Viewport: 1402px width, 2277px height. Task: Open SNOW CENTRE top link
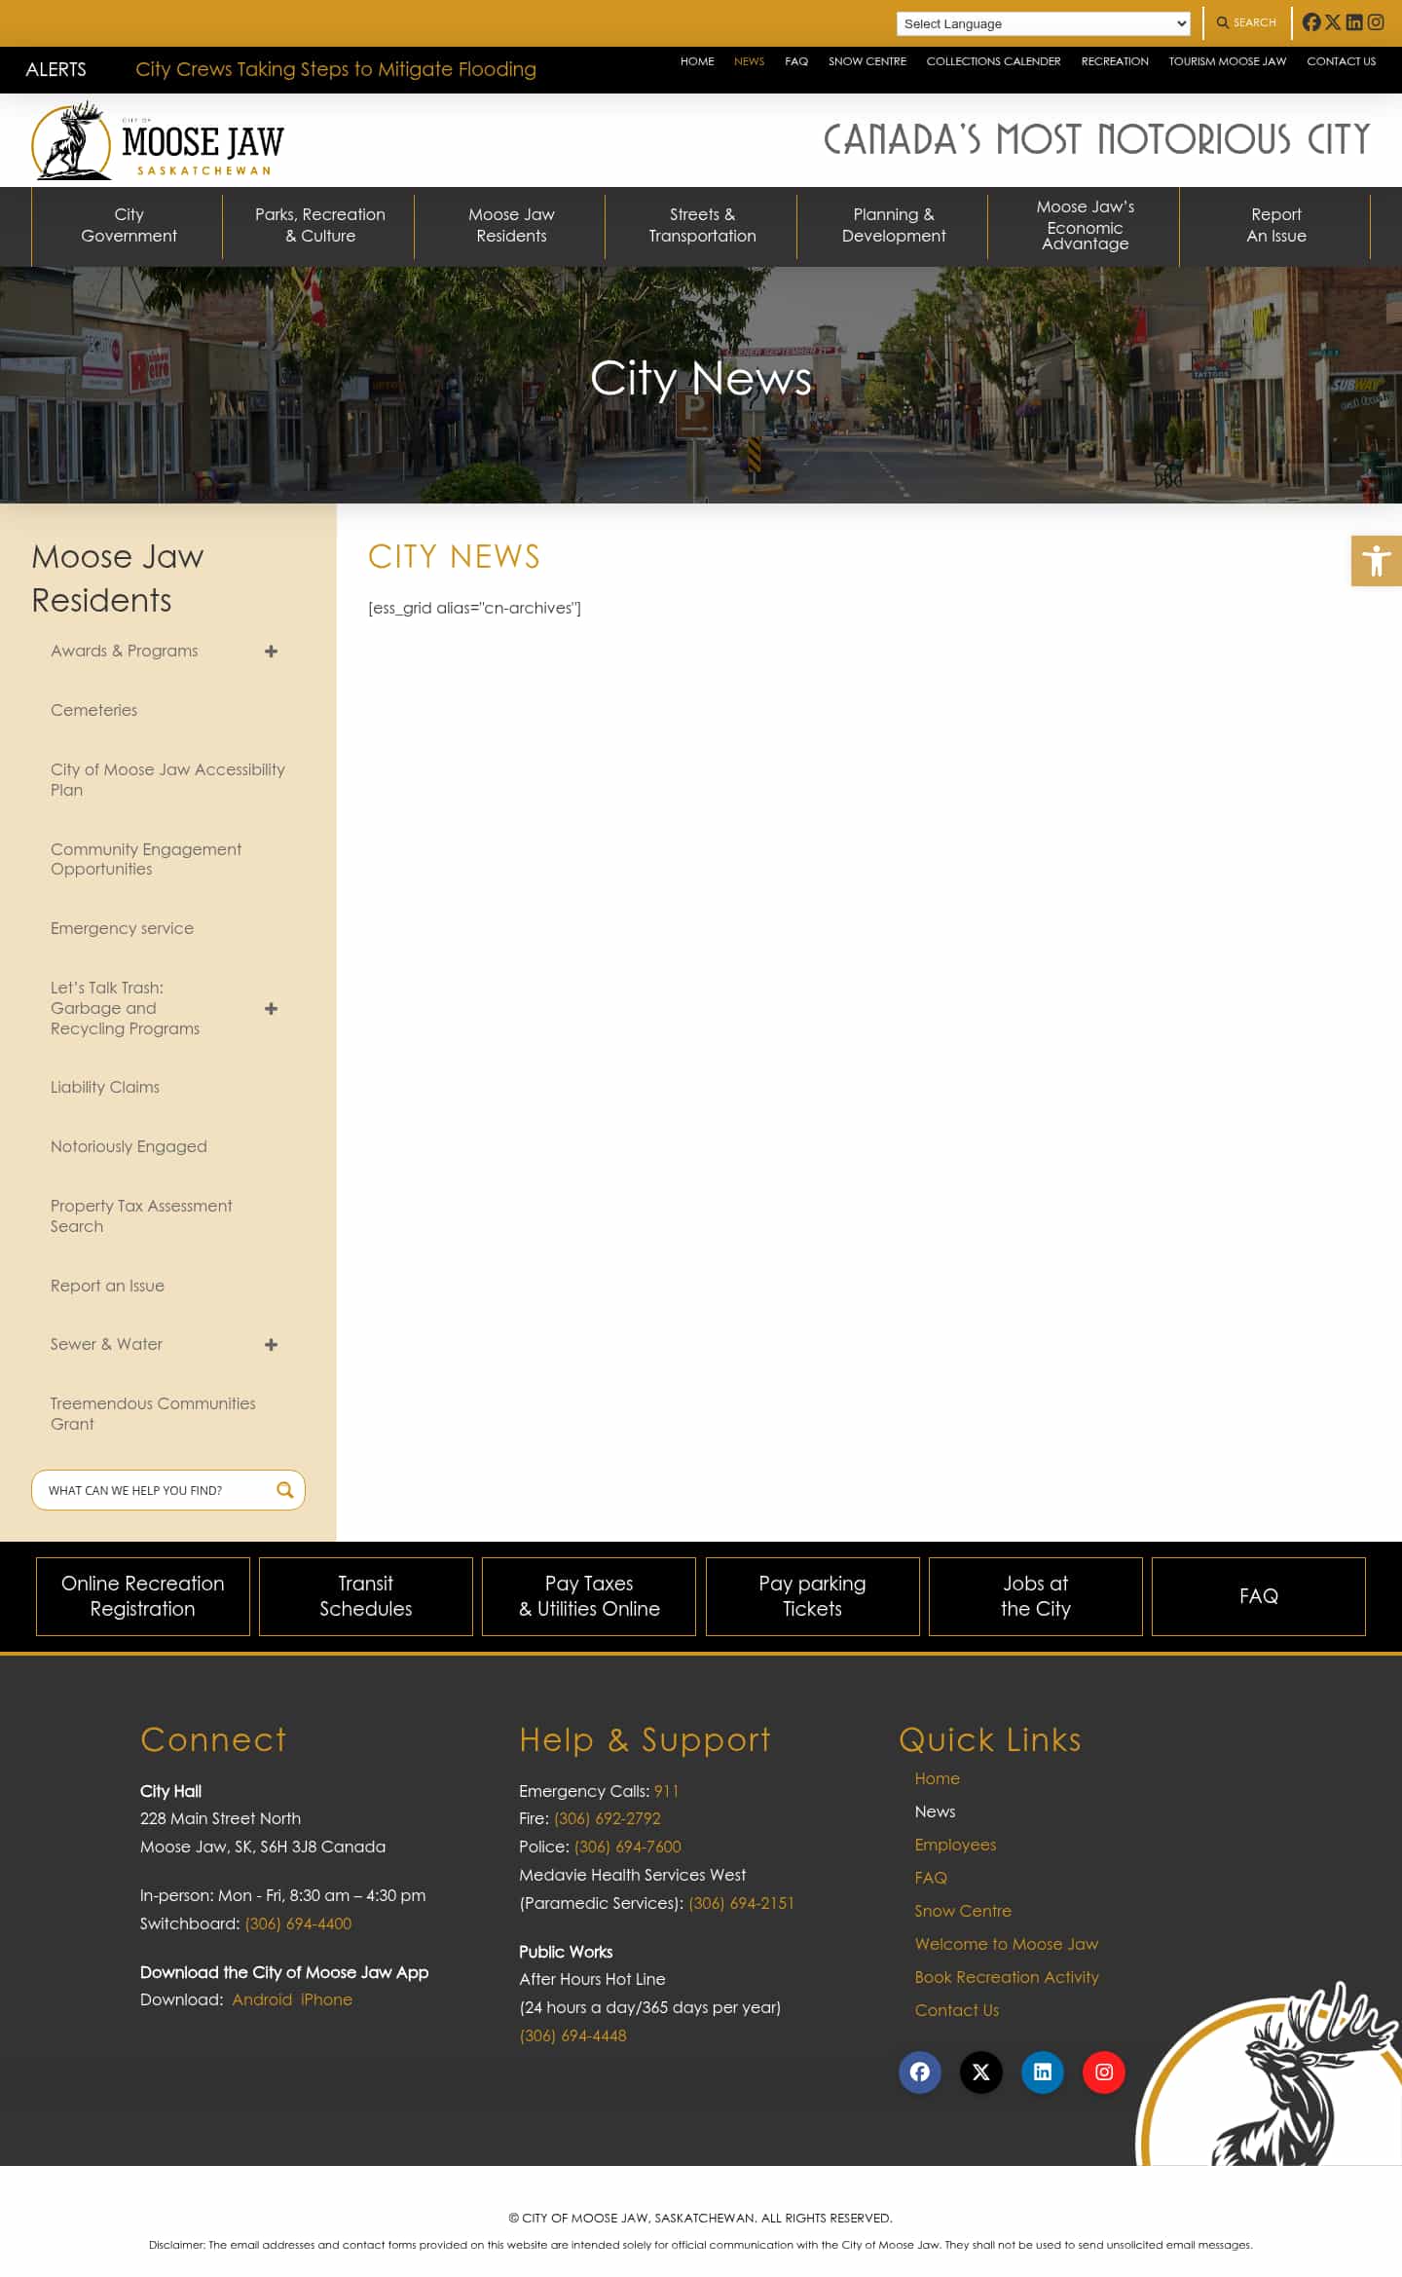pos(867,61)
